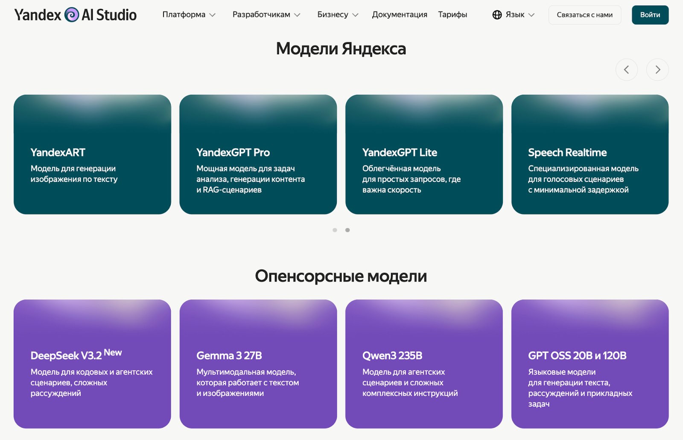683x440 pixels.
Task: Click the Yandex AI Studio logo
Action: pos(75,15)
